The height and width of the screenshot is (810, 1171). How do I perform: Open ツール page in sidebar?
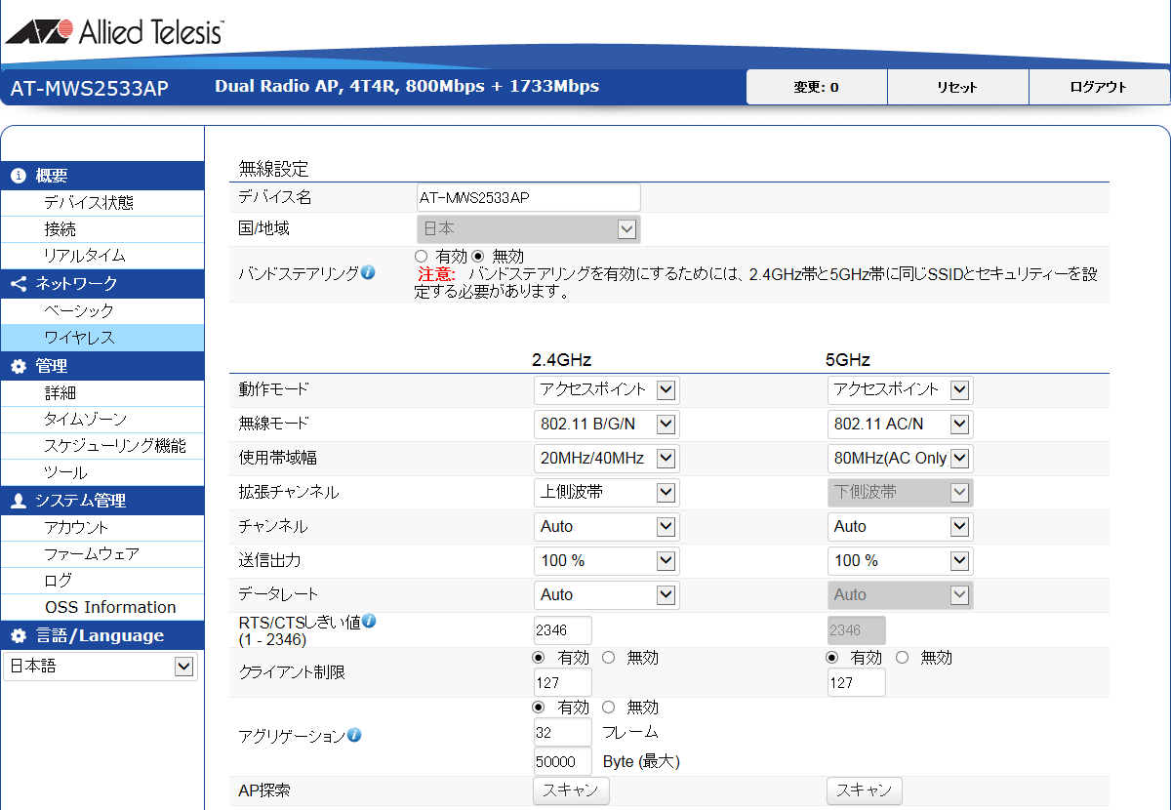coord(102,472)
